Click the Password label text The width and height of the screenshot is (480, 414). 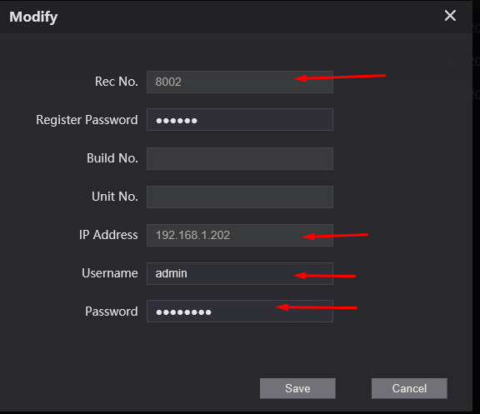pyautogui.click(x=112, y=312)
